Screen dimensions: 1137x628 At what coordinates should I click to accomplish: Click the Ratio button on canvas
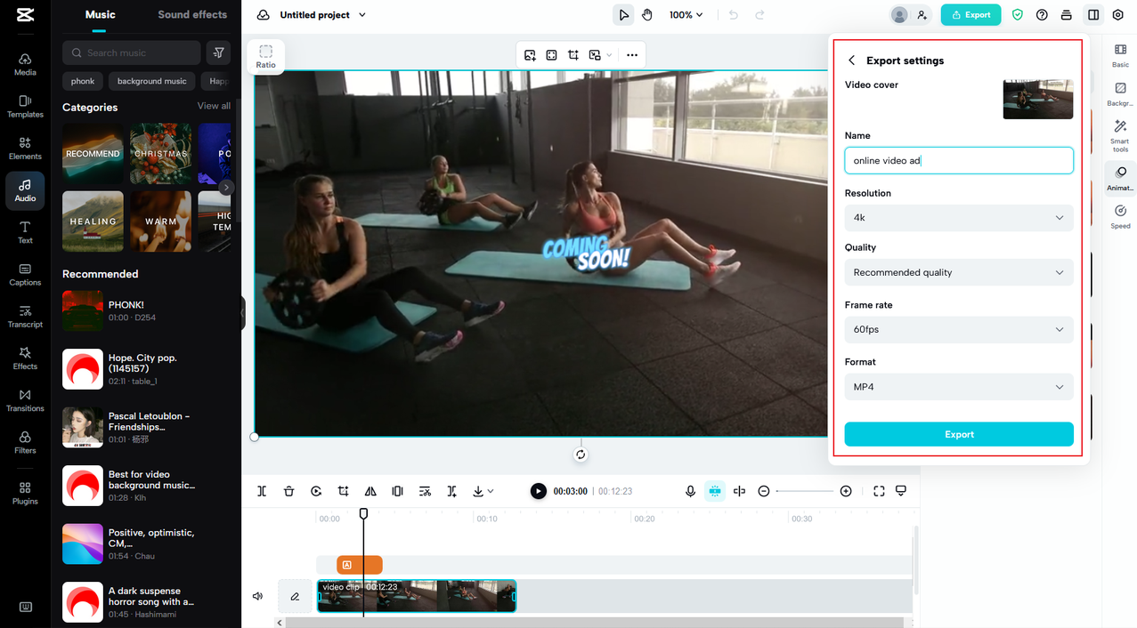[x=265, y=57]
